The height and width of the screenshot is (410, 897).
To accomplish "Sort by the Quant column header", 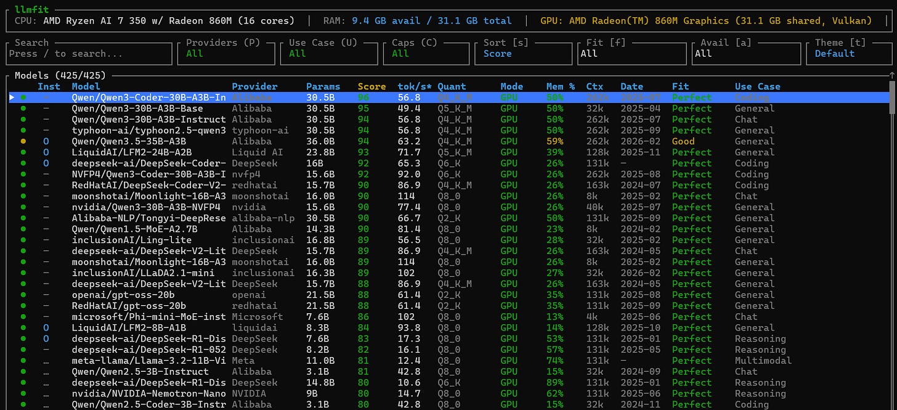I will pos(452,86).
